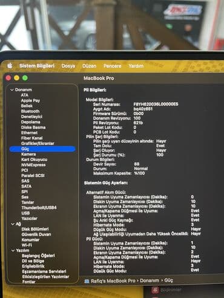Select Bellek in the sidebar
The height and width of the screenshot is (298, 224).
click(27, 106)
